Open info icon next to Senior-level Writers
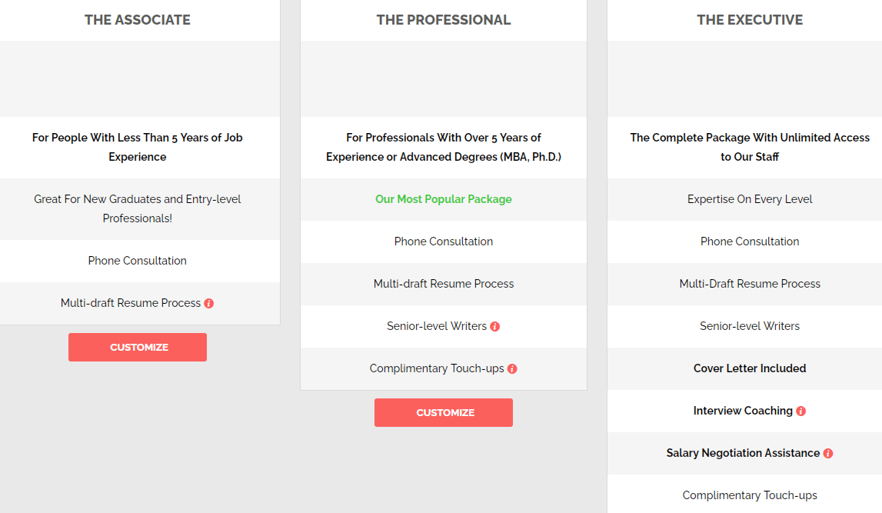Image resolution: width=882 pixels, height=513 pixels. (495, 326)
